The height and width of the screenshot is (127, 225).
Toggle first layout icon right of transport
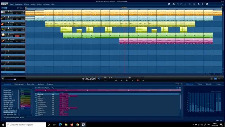(x=212, y=79)
